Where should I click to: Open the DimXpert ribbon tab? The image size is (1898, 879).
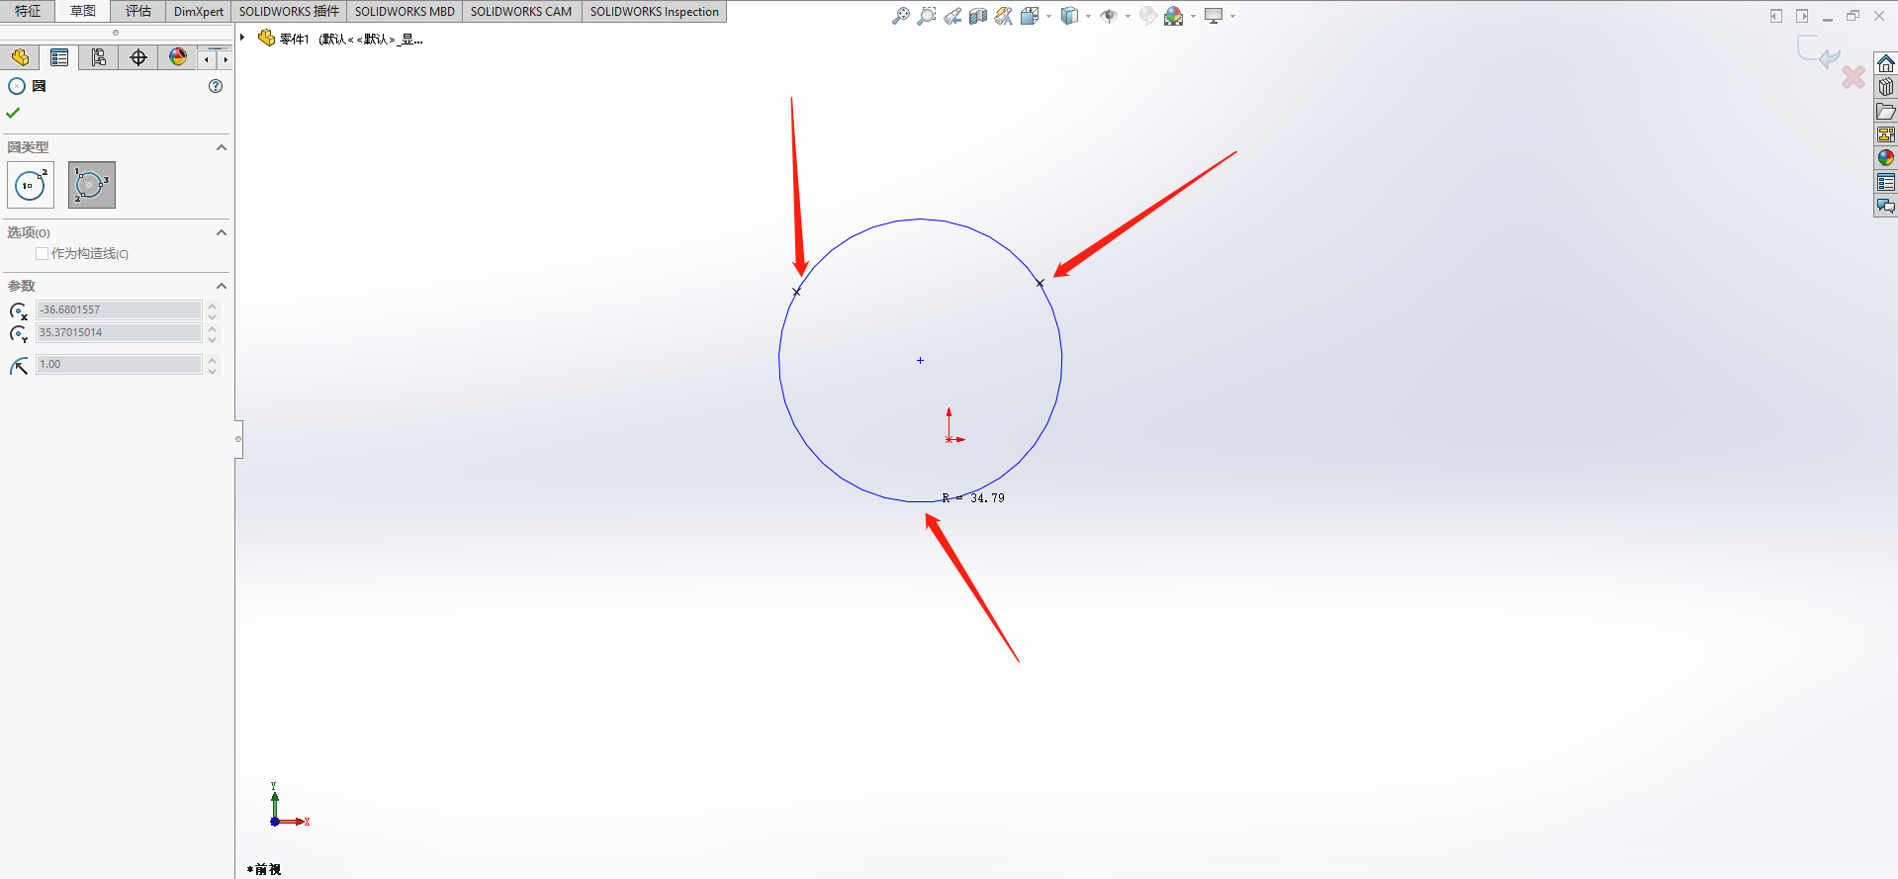199,11
